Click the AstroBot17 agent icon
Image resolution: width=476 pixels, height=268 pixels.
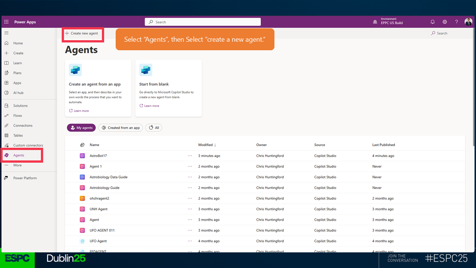[x=83, y=156]
